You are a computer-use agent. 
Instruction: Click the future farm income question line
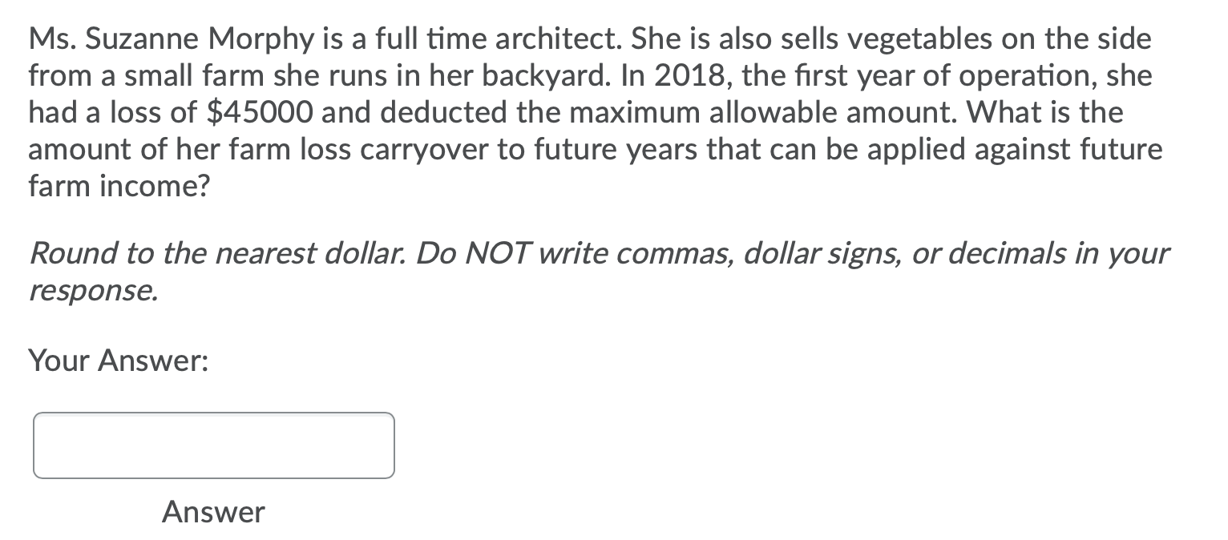point(119,186)
